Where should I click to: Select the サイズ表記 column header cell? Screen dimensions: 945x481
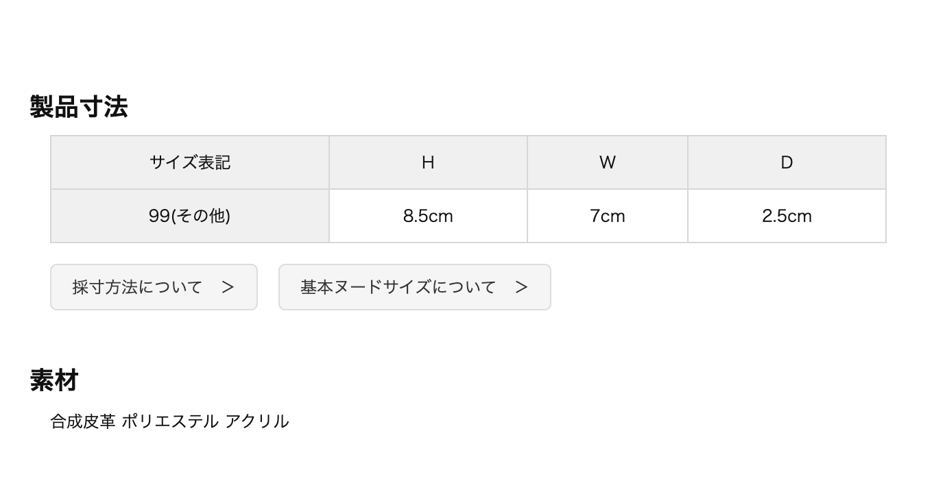coord(190,162)
